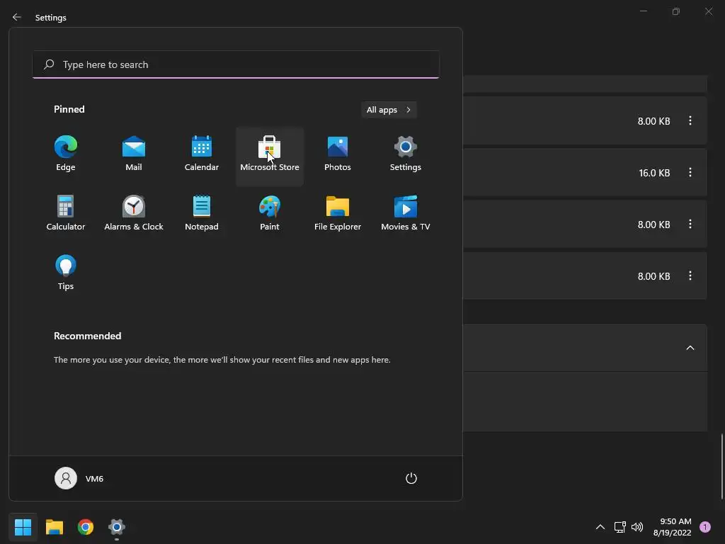Open File Explorer from the taskbar
Image resolution: width=725 pixels, height=544 pixels.
(54, 527)
